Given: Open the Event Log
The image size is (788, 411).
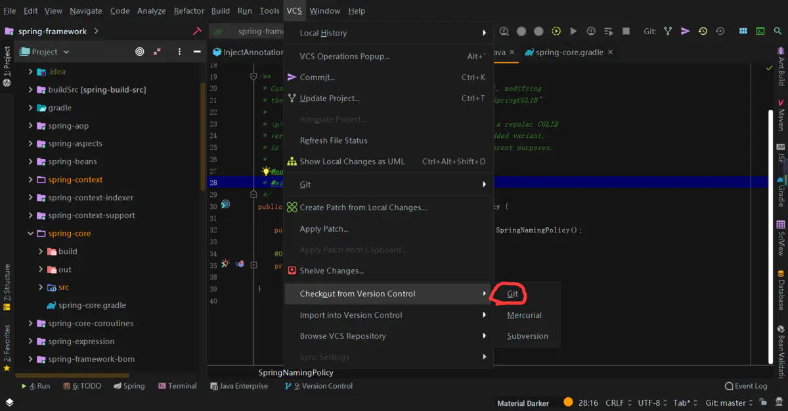Looking at the screenshot, I should (746, 386).
